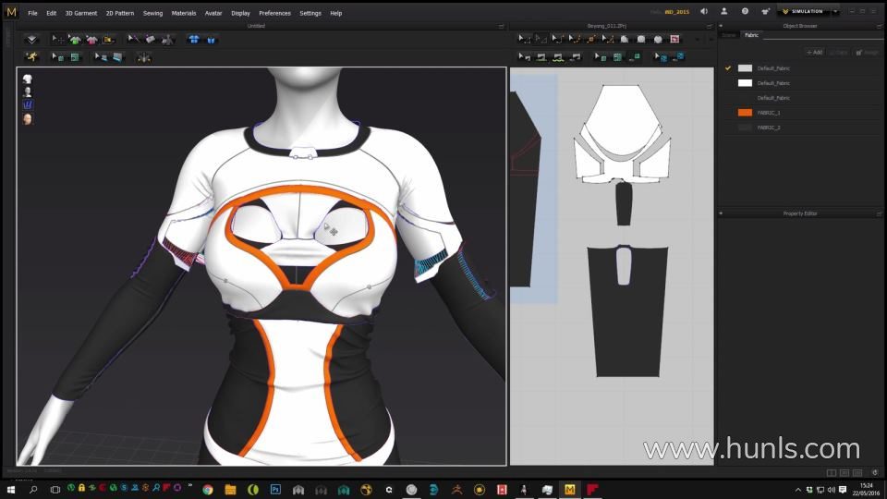Click the white swatch of the second Default_Fabric

coord(745,83)
